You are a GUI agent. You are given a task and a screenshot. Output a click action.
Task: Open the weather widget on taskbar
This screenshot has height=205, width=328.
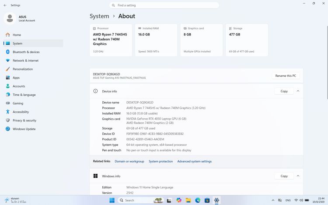click(16, 200)
